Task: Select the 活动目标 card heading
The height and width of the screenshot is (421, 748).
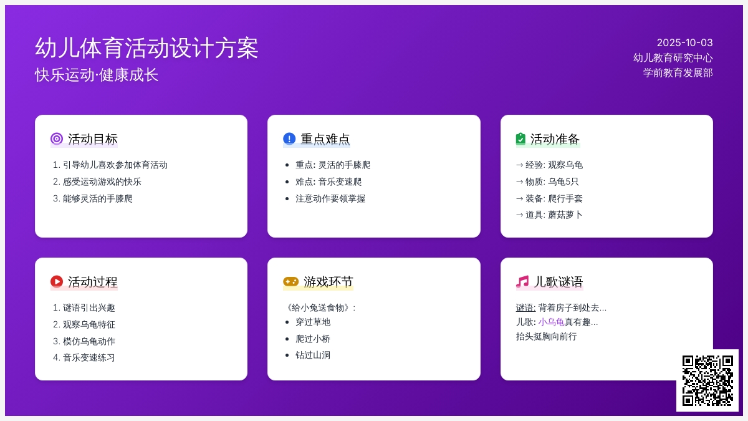Action: click(x=92, y=139)
